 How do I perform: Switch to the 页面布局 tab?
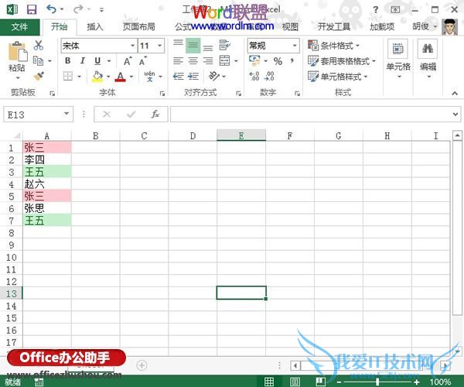click(x=139, y=27)
